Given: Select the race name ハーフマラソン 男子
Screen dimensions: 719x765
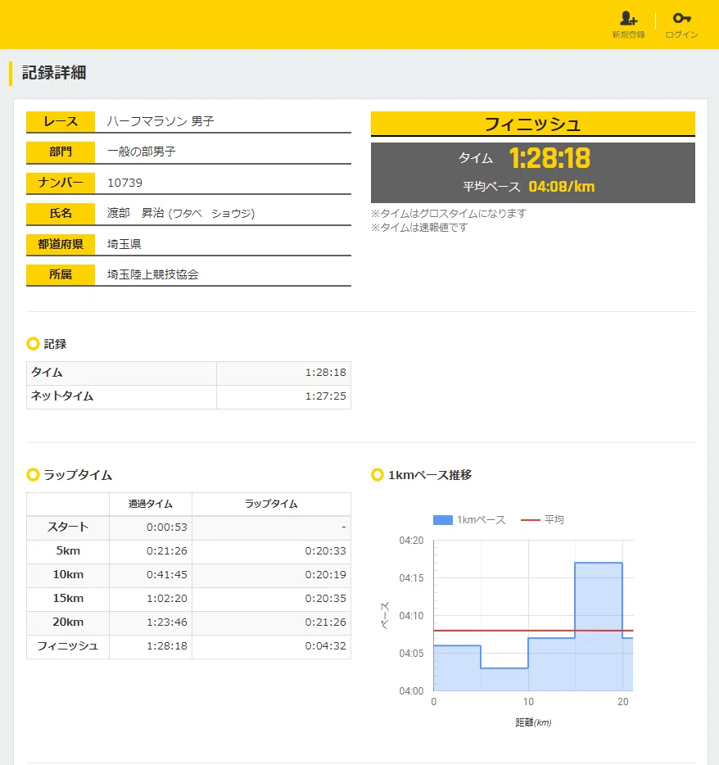Looking at the screenshot, I should click(x=161, y=121).
